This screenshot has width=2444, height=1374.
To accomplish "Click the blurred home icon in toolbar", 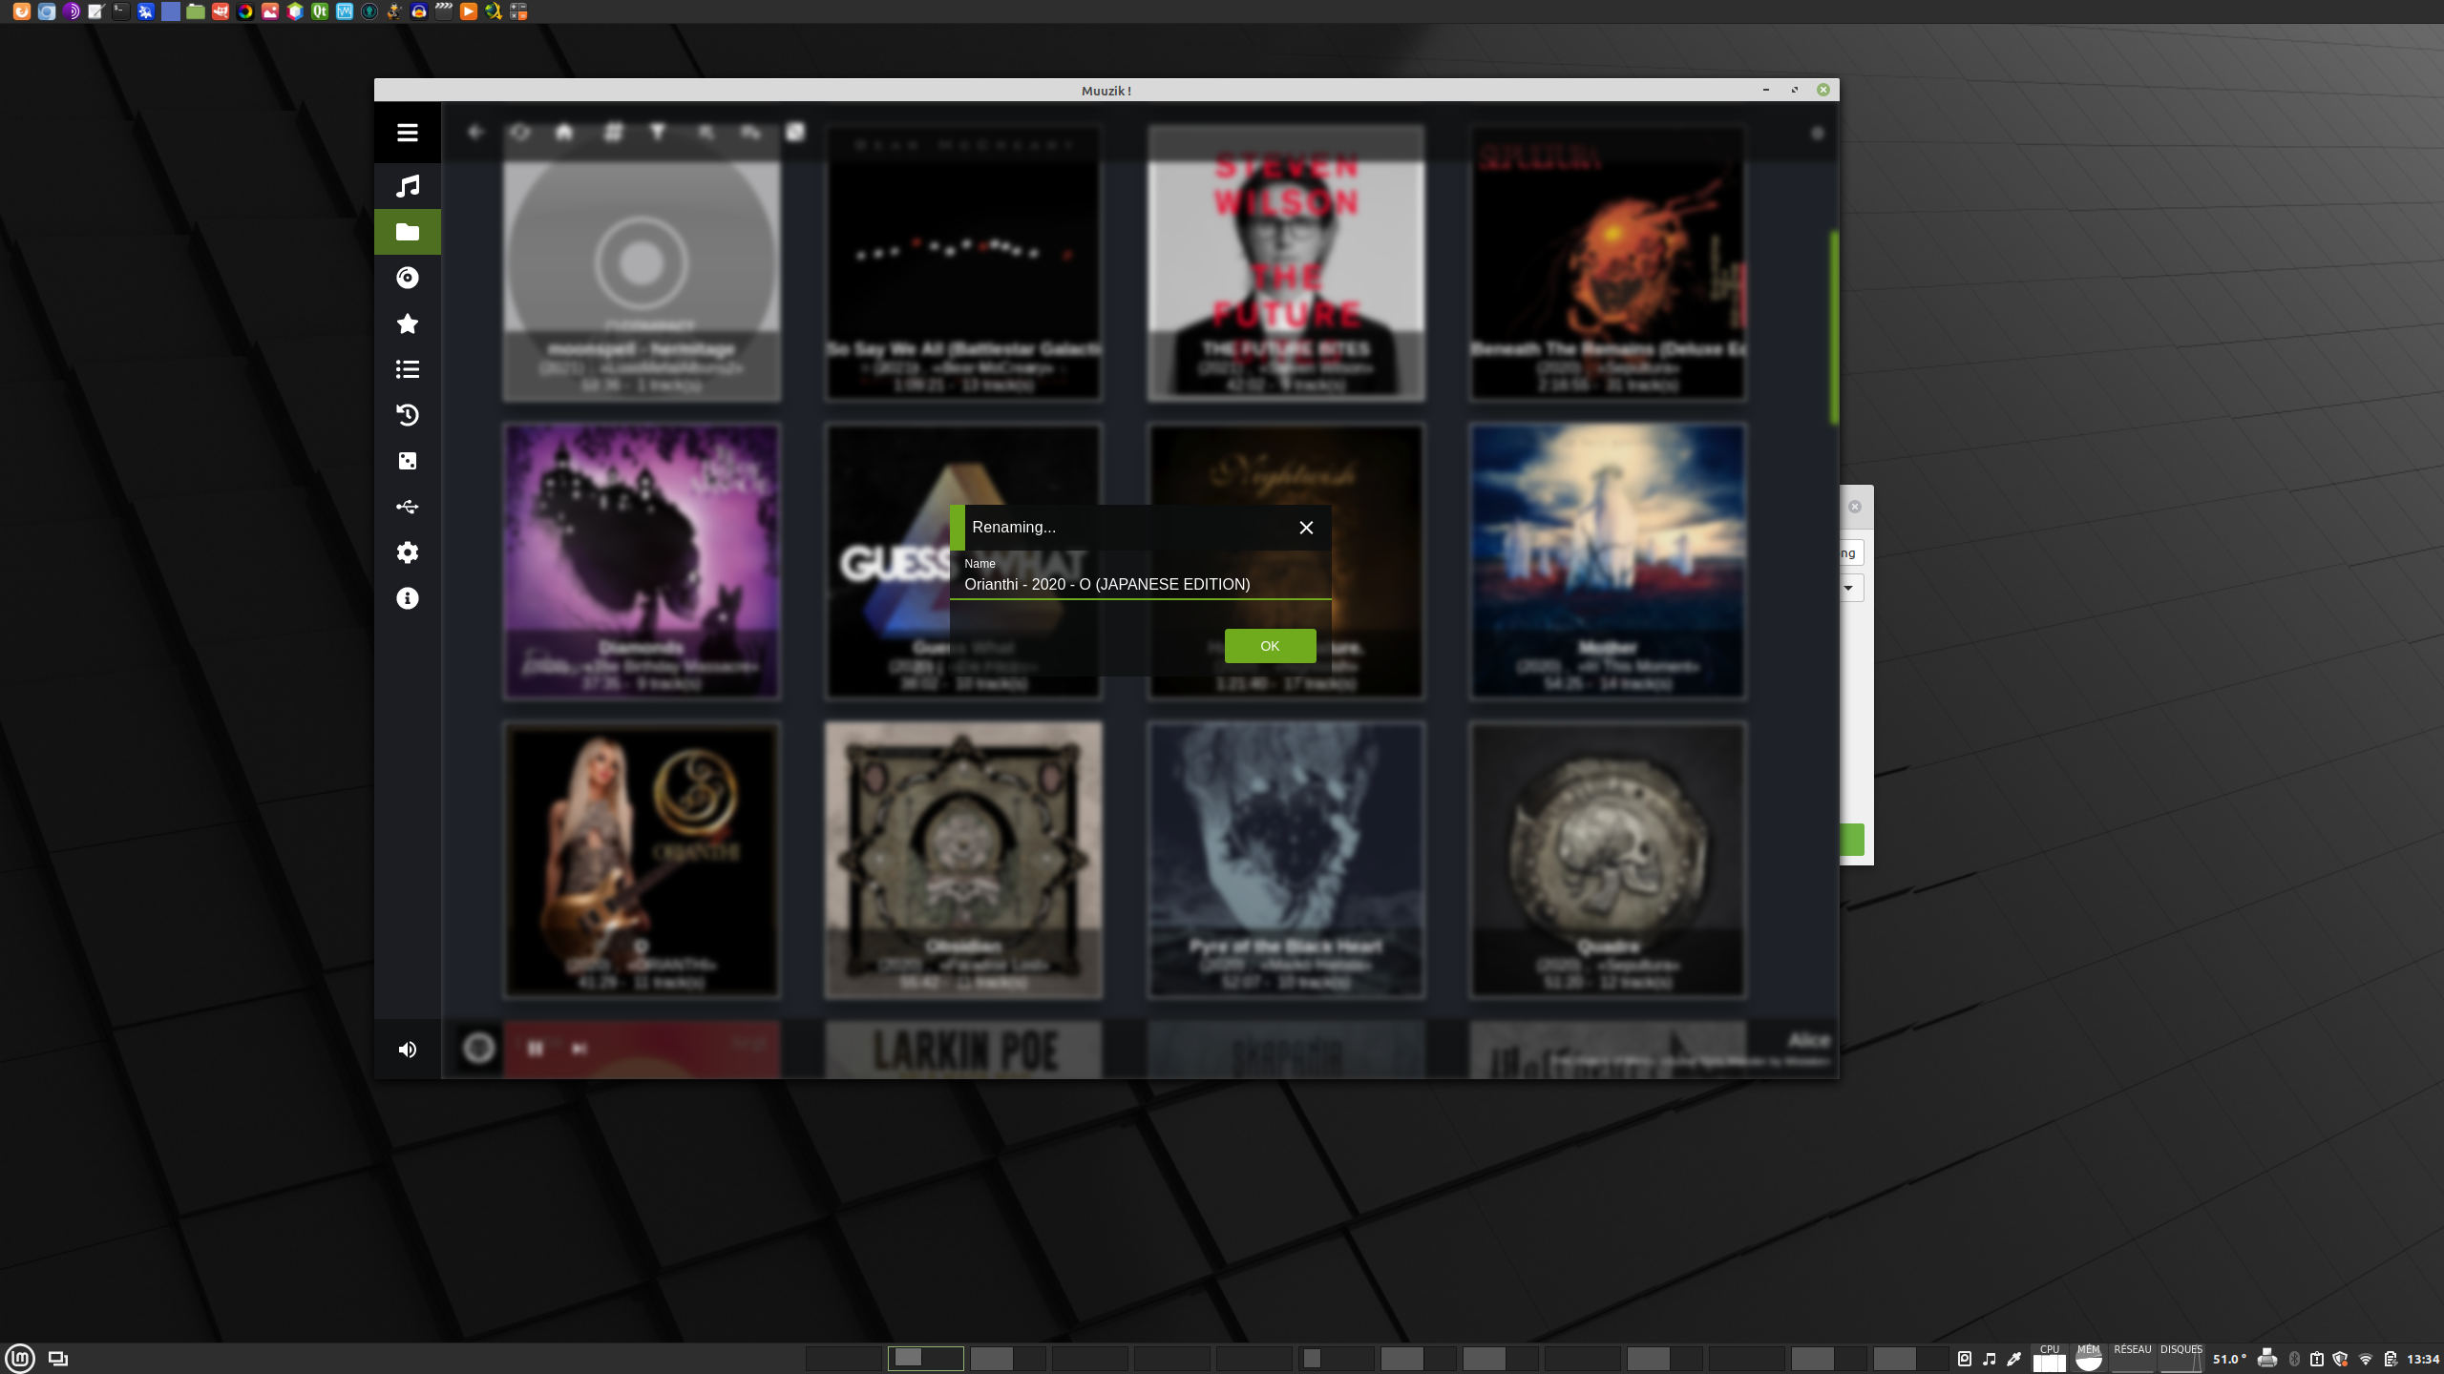I will point(564,133).
